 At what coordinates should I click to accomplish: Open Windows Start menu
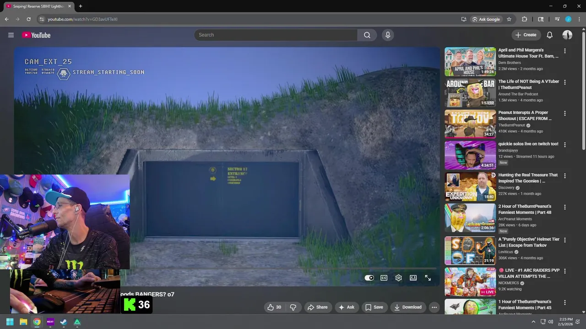10,322
